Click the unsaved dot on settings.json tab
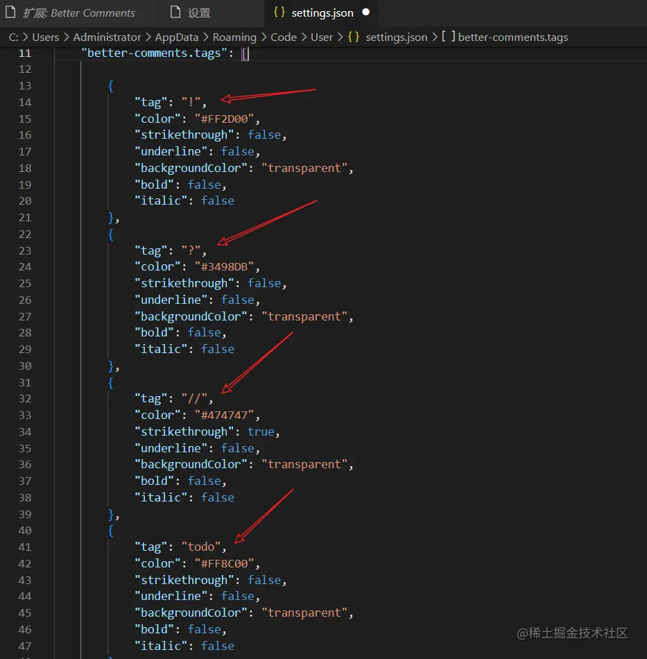 [x=366, y=12]
